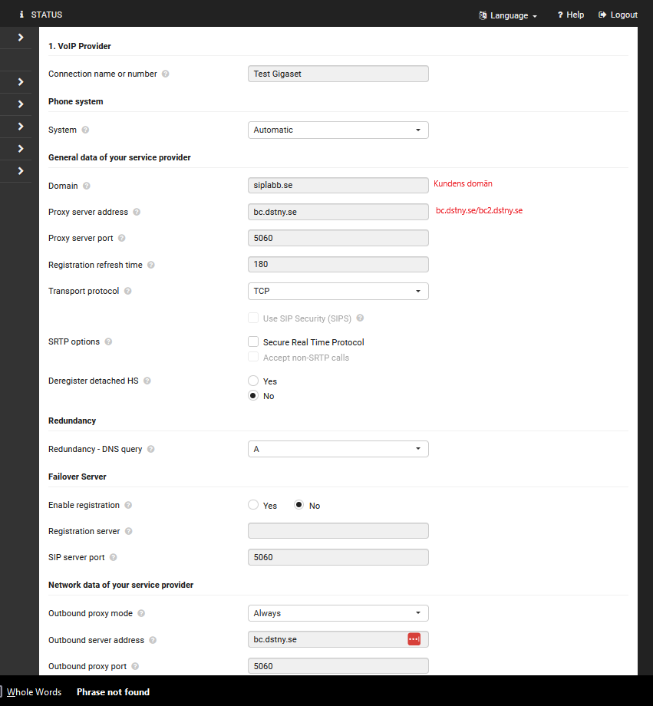
Task: Select Yes for Failover Enable registration
Action: (x=253, y=505)
